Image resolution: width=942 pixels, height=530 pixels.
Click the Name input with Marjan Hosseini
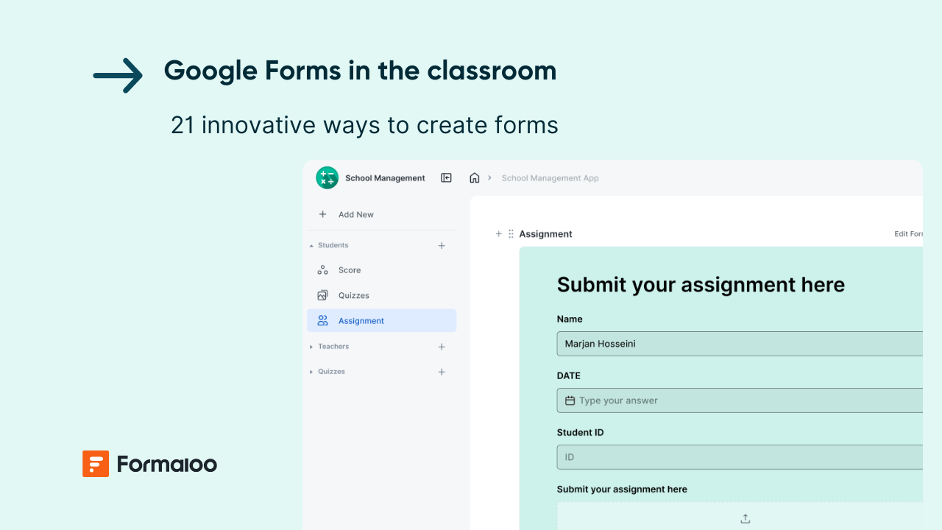click(x=740, y=344)
